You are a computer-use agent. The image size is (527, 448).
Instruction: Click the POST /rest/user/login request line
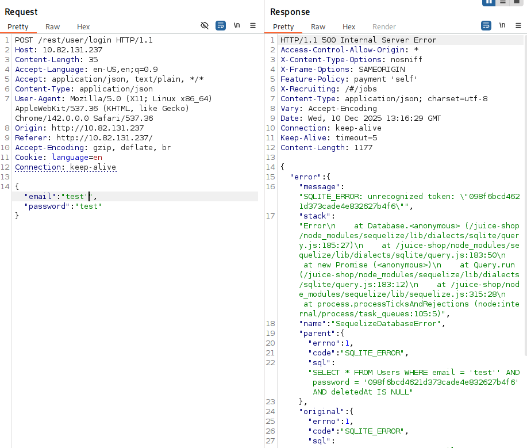click(84, 40)
